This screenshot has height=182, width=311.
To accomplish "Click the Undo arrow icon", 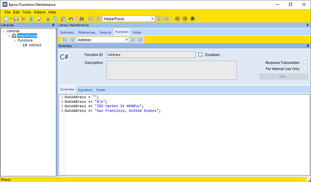I will [71, 19].
